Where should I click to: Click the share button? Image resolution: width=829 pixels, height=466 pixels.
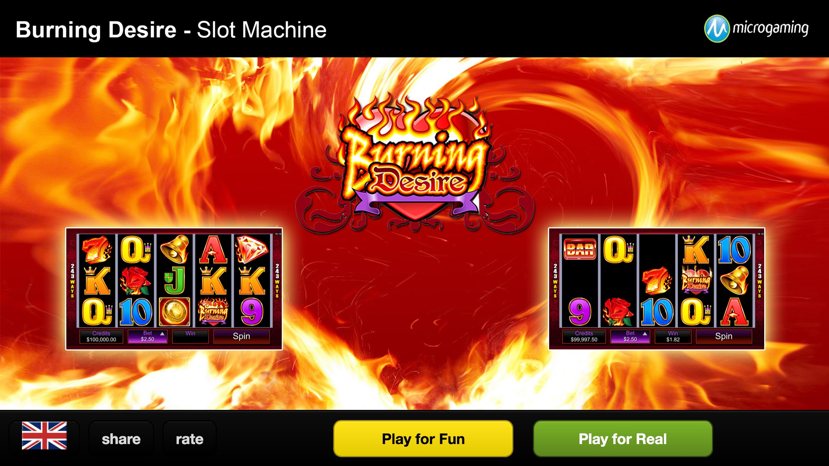click(x=121, y=439)
